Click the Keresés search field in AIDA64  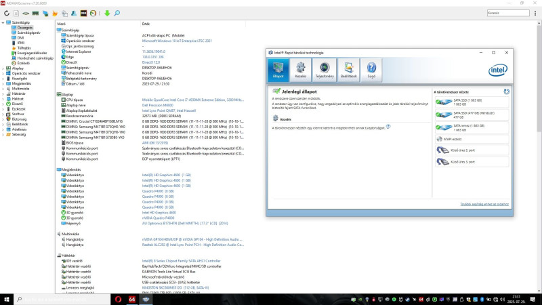coord(507,13)
